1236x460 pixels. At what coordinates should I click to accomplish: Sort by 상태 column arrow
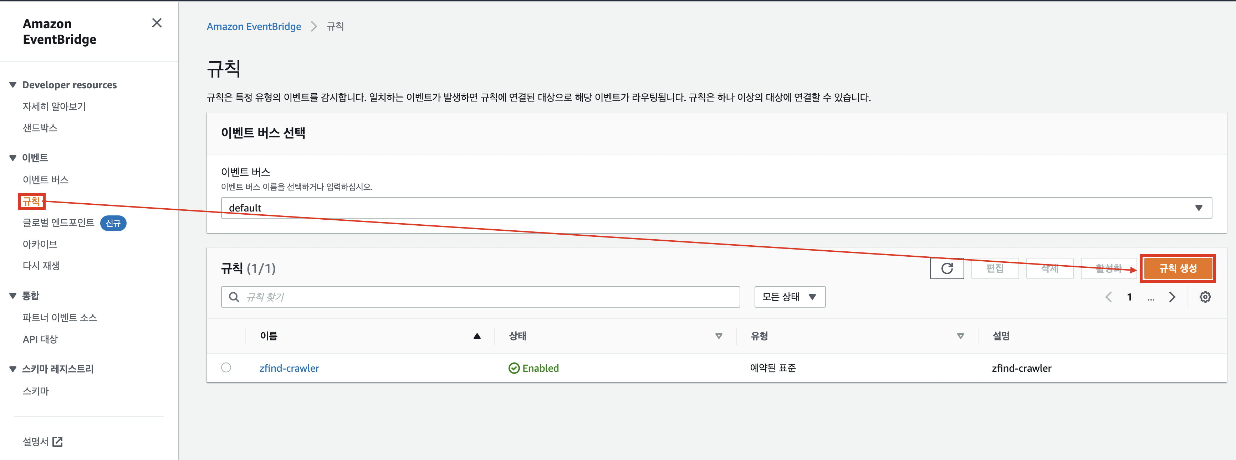(718, 336)
